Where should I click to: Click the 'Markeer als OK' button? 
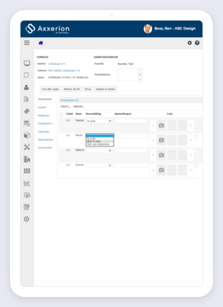[72, 89]
